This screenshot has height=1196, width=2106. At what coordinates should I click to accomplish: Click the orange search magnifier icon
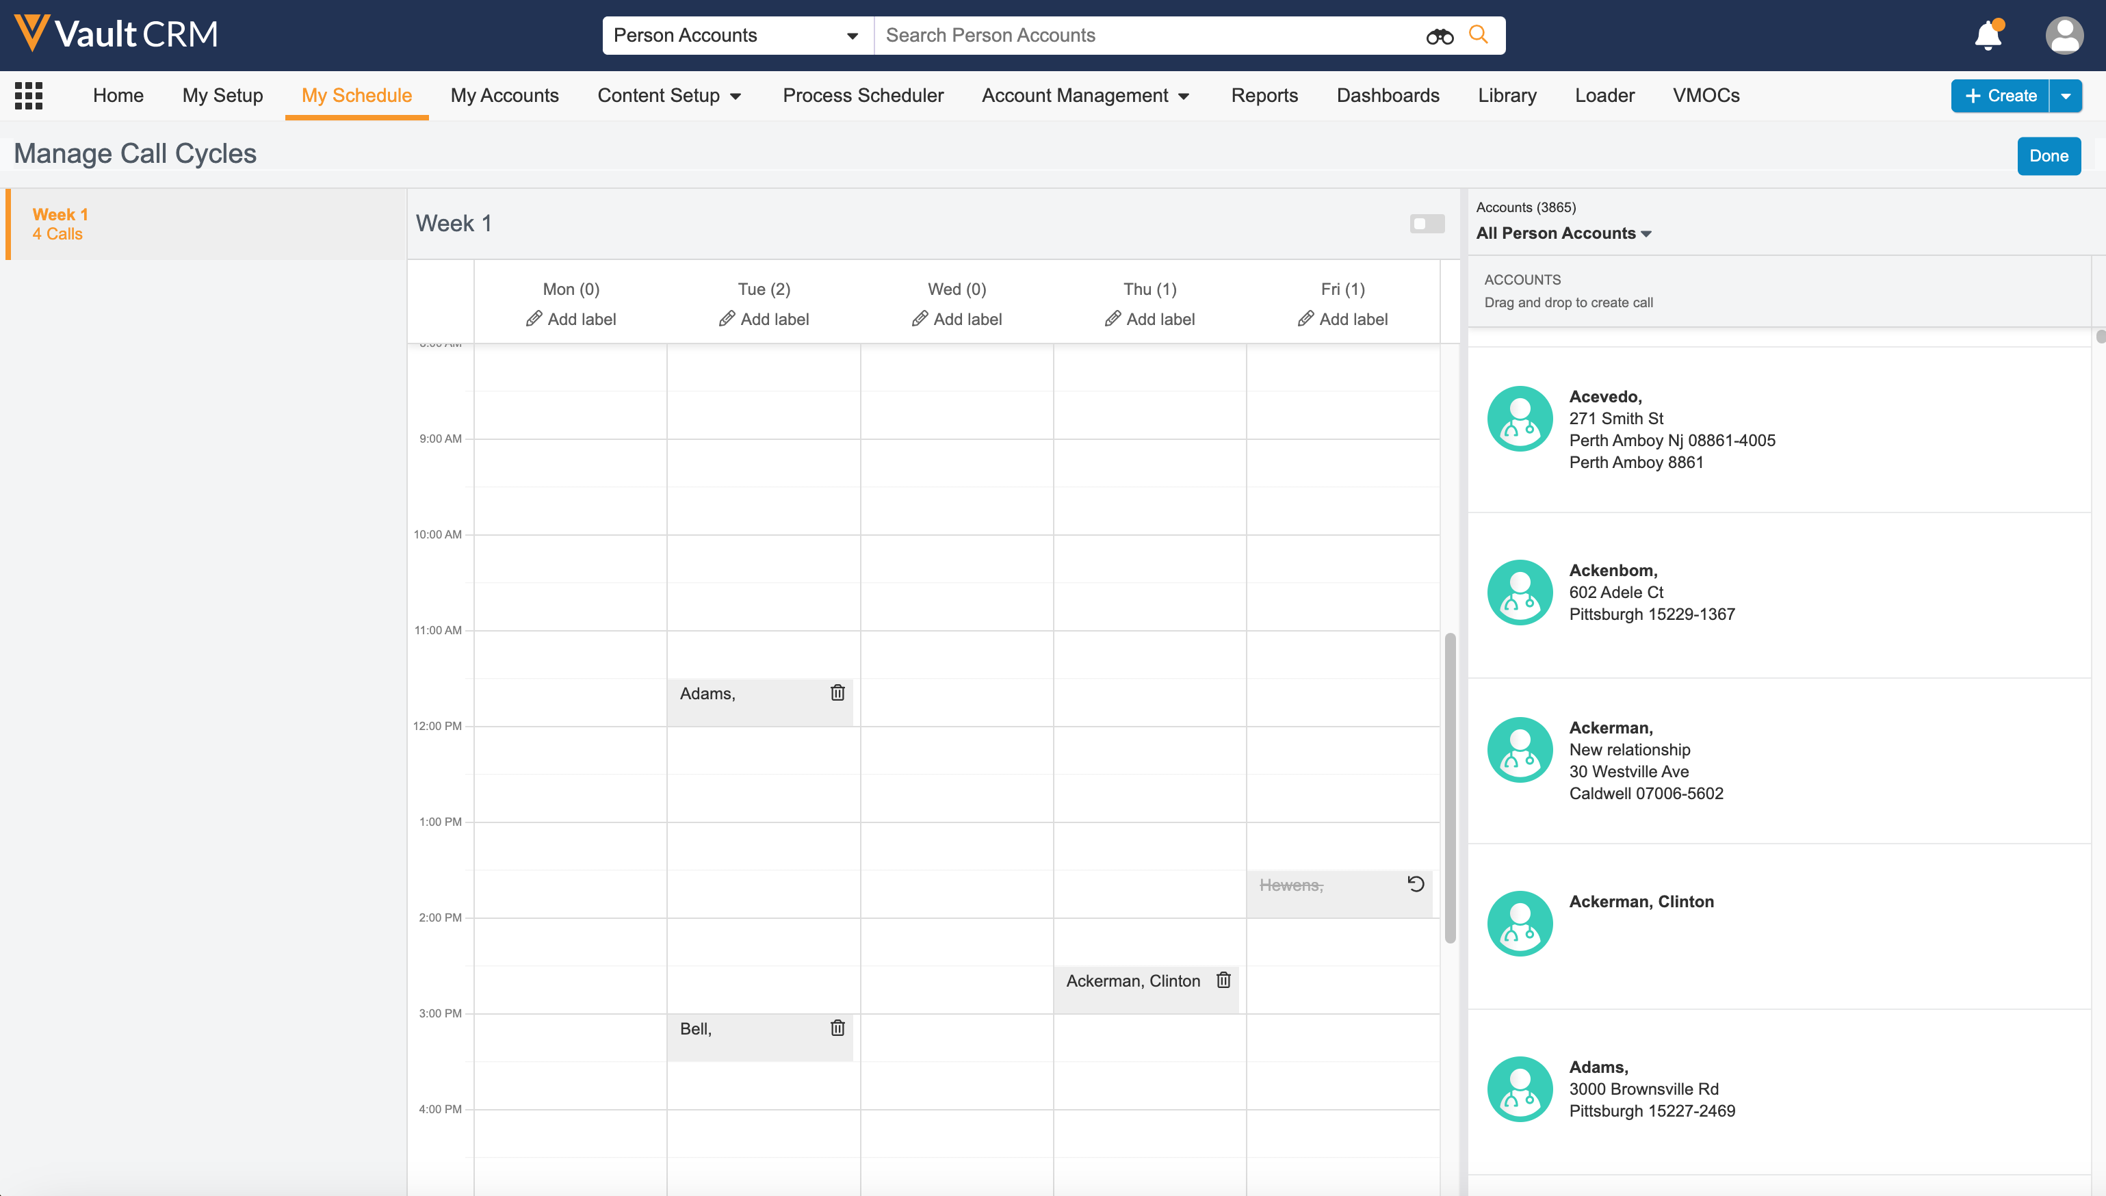[1479, 34]
